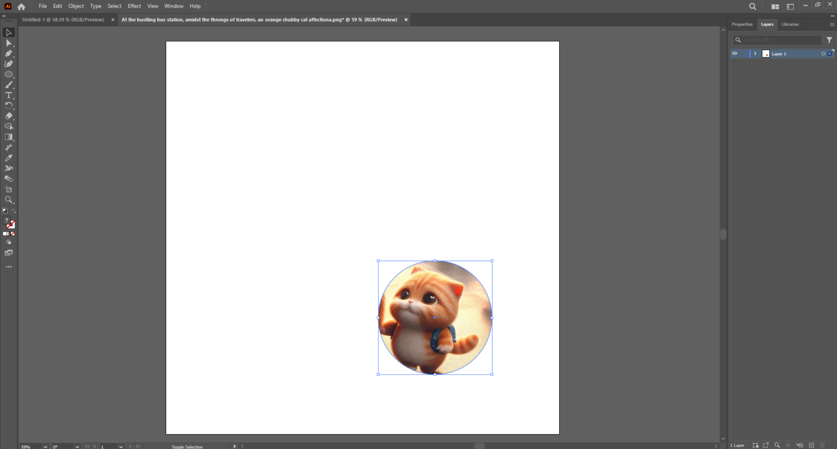Select the Paintbrush tool
Screen dimensions: 837x449
click(9, 84)
